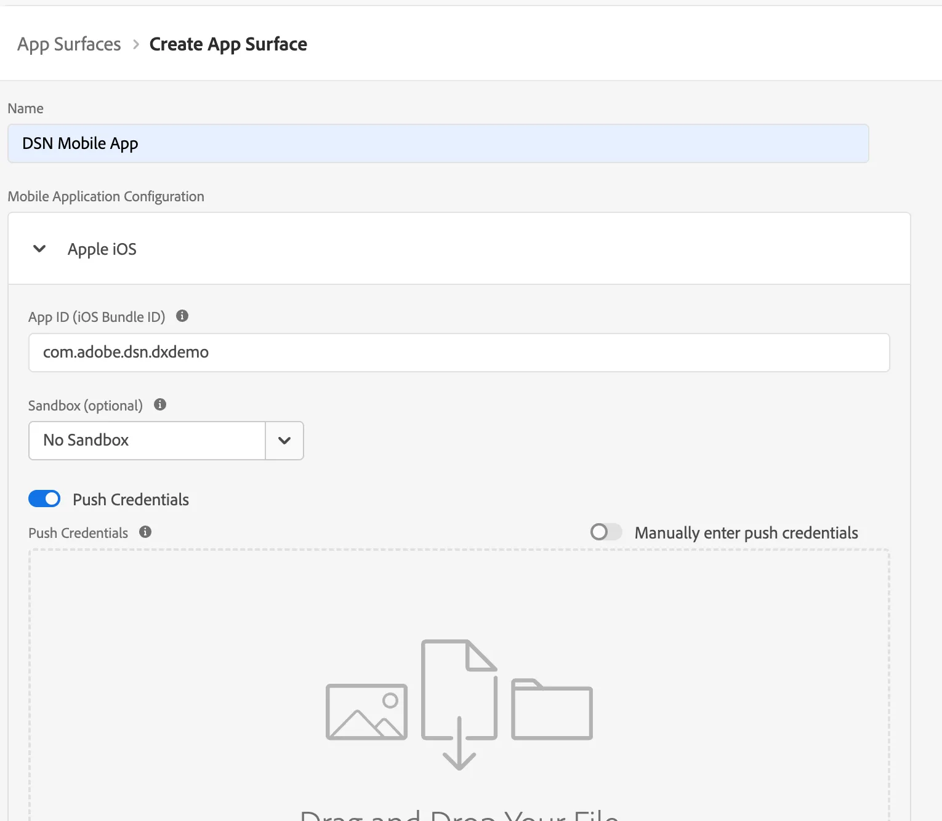
Task: Focus the Name field with DSN Mobile App
Action: [438, 143]
